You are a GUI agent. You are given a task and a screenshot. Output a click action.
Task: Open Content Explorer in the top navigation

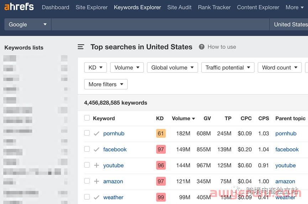[x=258, y=7]
